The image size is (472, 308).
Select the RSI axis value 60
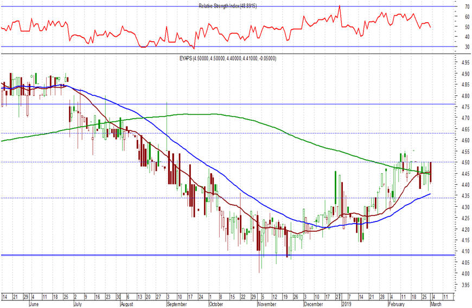click(467, 17)
